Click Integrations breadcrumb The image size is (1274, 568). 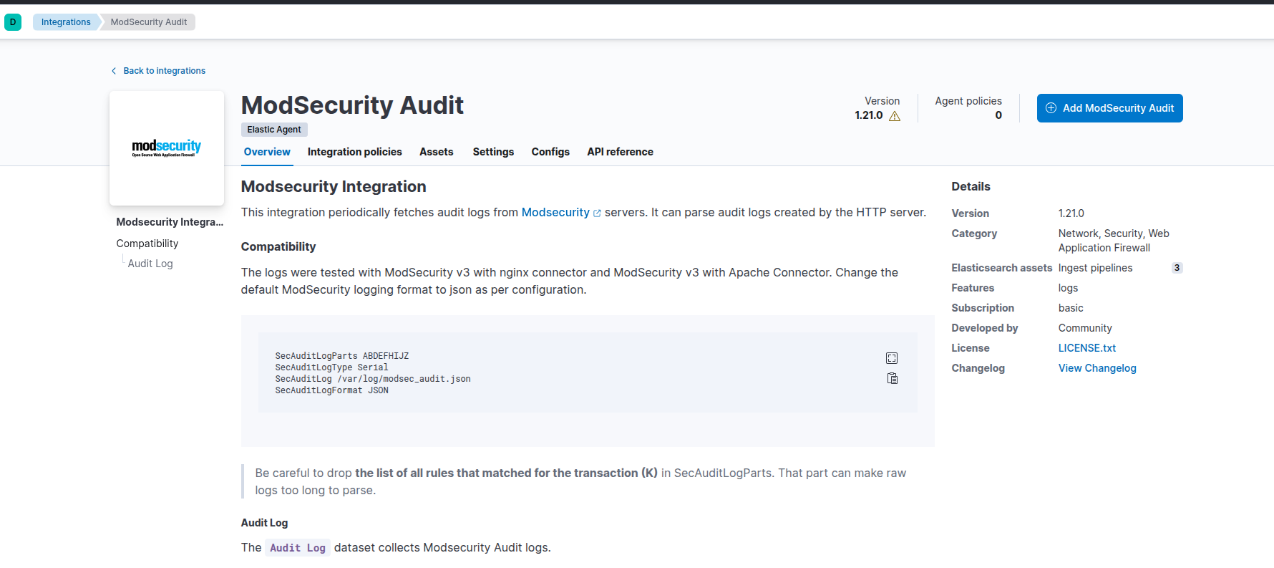coord(66,22)
